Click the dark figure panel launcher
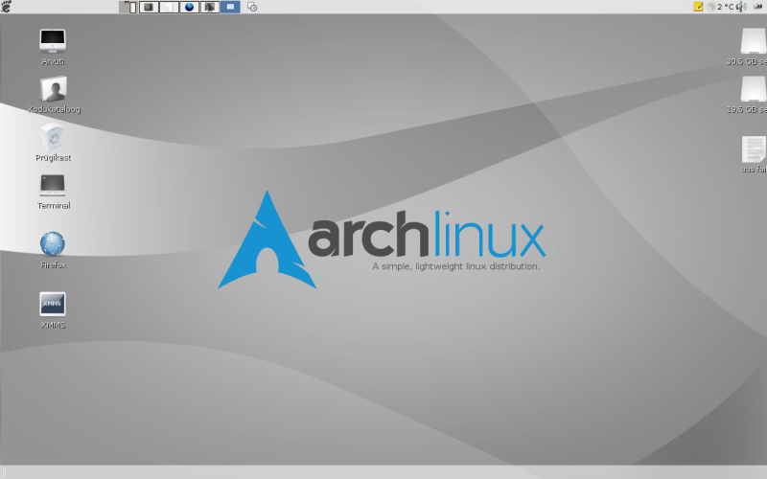Viewport: 767px width, 479px height. pos(210,7)
